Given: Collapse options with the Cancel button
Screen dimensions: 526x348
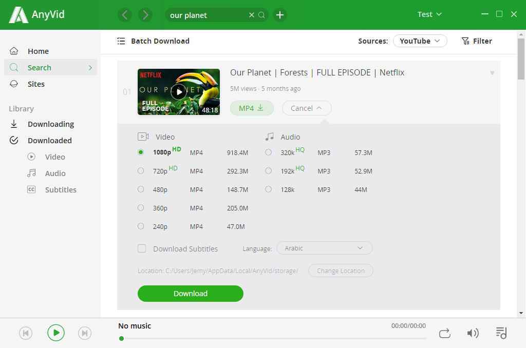Looking at the screenshot, I should tap(307, 108).
